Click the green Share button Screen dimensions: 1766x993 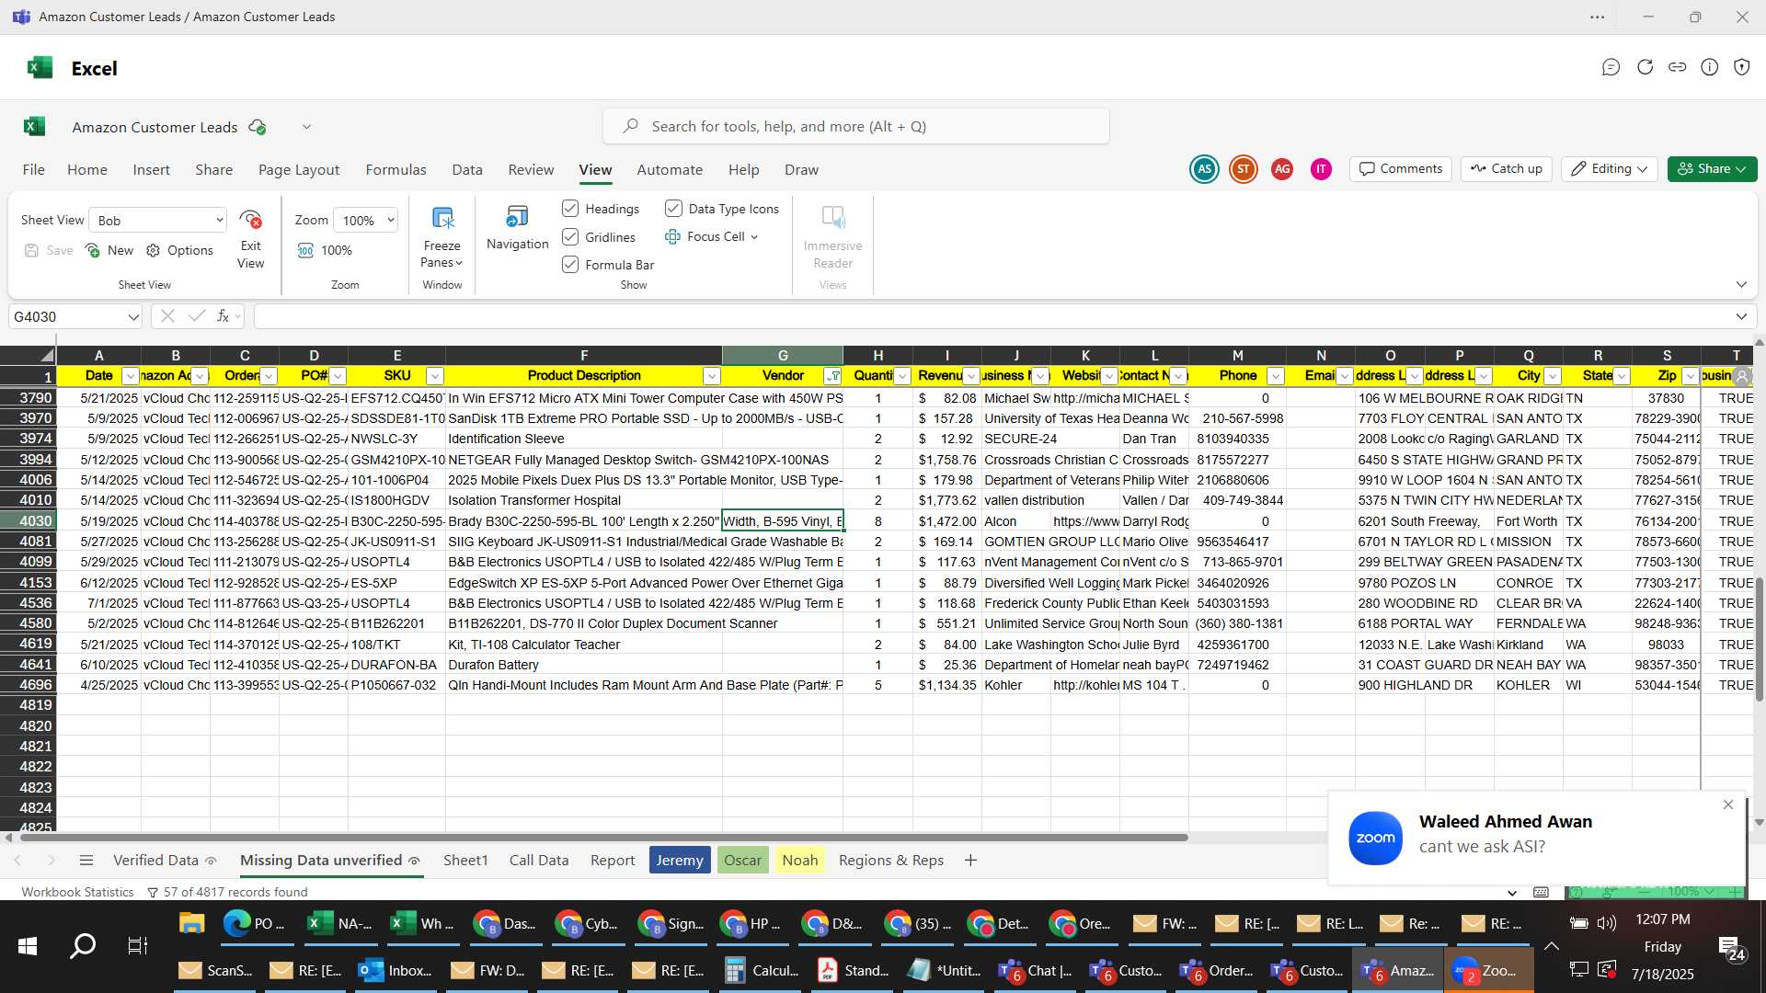(1712, 169)
